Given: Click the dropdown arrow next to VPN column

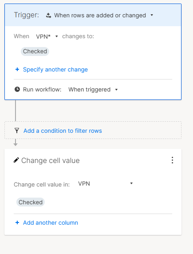Looking at the screenshot, I should 131,183.
